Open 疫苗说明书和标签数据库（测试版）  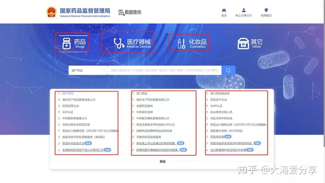[x=83, y=137]
